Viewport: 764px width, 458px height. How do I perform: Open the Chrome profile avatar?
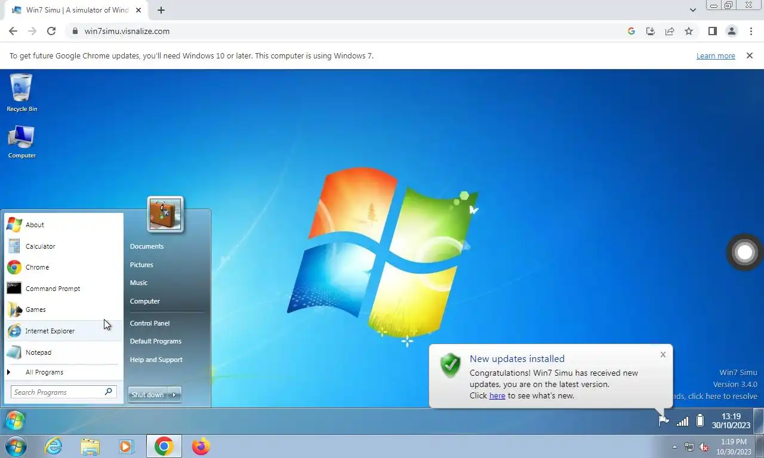click(732, 31)
